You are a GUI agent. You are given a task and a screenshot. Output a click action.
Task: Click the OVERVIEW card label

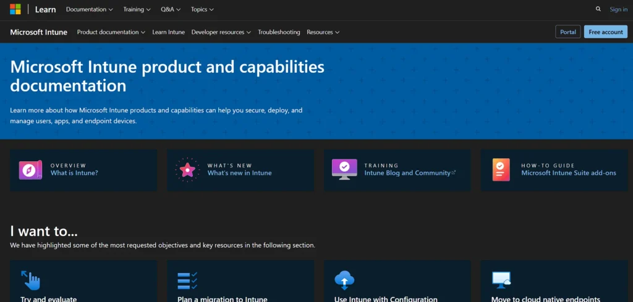68,166
